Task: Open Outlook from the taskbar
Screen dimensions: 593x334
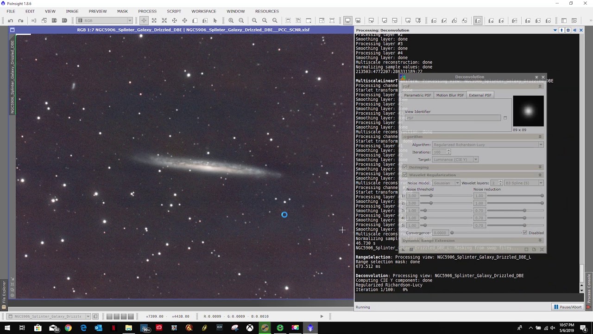Action: click(x=98, y=328)
